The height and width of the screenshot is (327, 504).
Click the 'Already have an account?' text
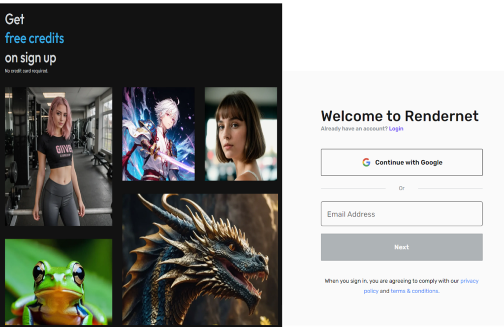pos(354,128)
